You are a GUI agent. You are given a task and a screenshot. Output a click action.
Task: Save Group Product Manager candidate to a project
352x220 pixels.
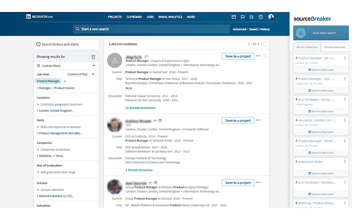point(238,183)
